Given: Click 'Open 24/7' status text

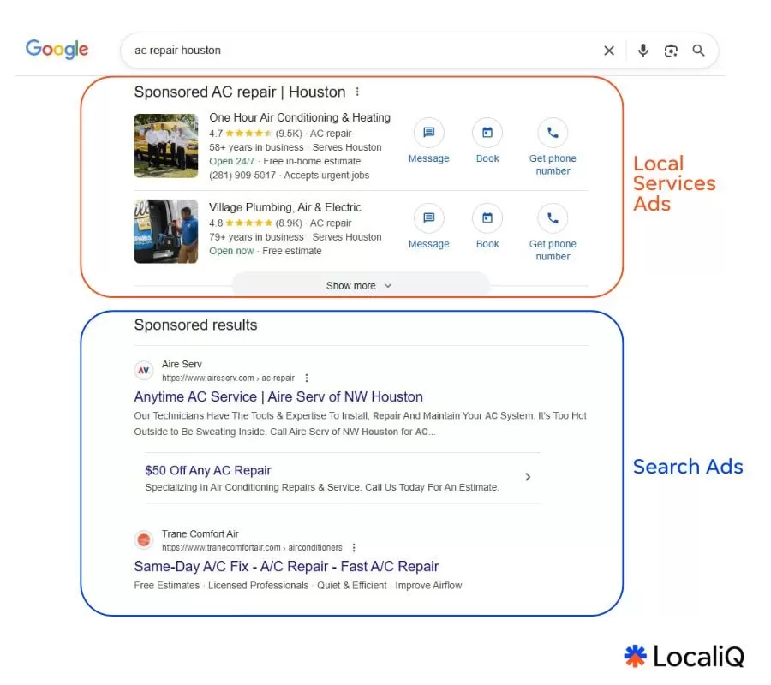Looking at the screenshot, I should click(231, 161).
